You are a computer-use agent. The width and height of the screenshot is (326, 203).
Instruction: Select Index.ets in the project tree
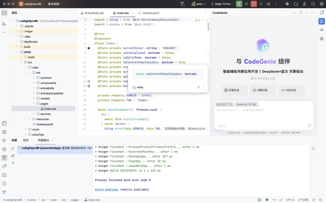[43, 109]
